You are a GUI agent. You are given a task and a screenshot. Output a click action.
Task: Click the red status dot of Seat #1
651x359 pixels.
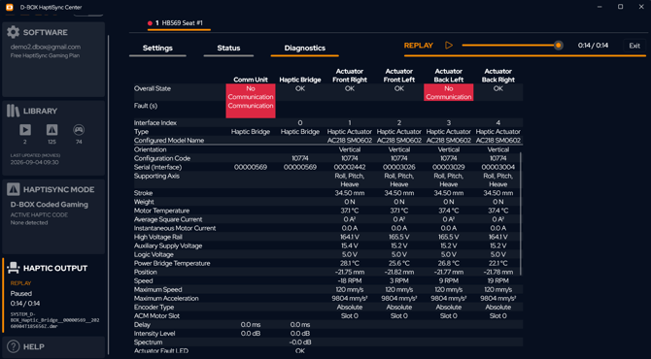pyautogui.click(x=150, y=23)
